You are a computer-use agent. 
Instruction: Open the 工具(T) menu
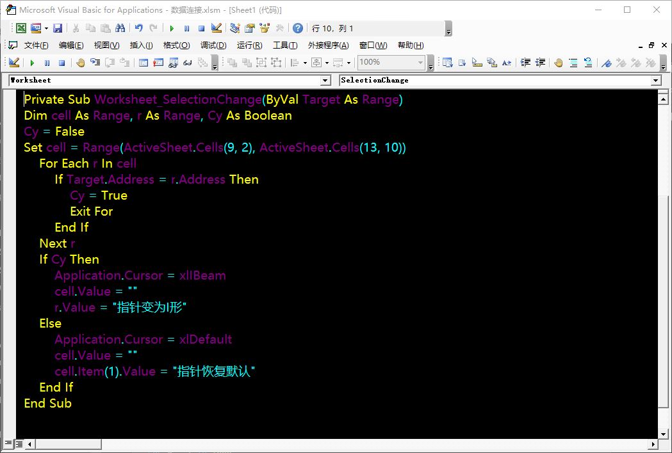click(x=285, y=45)
